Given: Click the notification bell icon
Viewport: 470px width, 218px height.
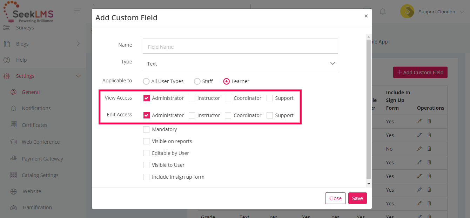Looking at the screenshot, I should point(383,12).
